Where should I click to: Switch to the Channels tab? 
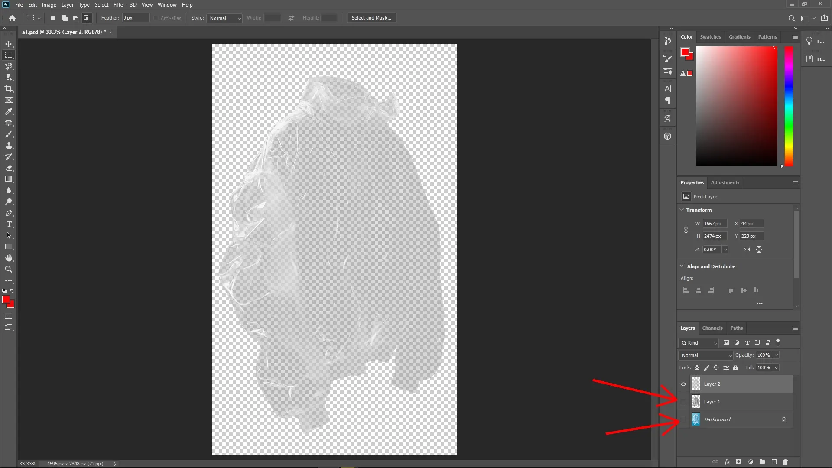712,328
